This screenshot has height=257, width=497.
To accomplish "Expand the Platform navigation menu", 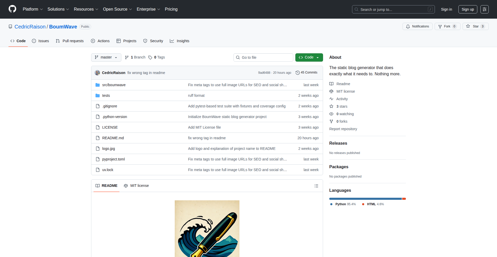I will pos(33,9).
